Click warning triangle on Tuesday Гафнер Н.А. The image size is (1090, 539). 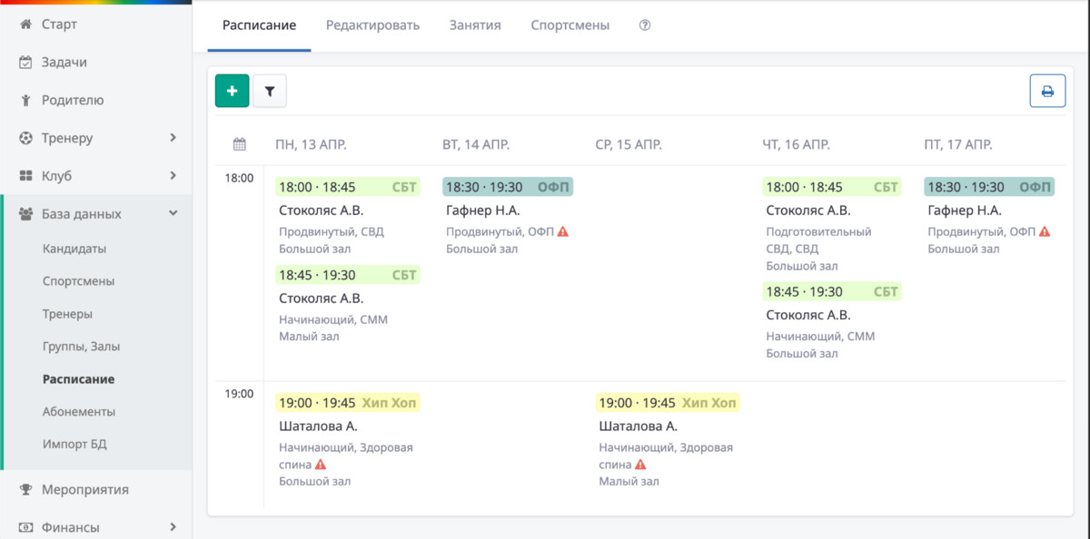click(x=563, y=231)
